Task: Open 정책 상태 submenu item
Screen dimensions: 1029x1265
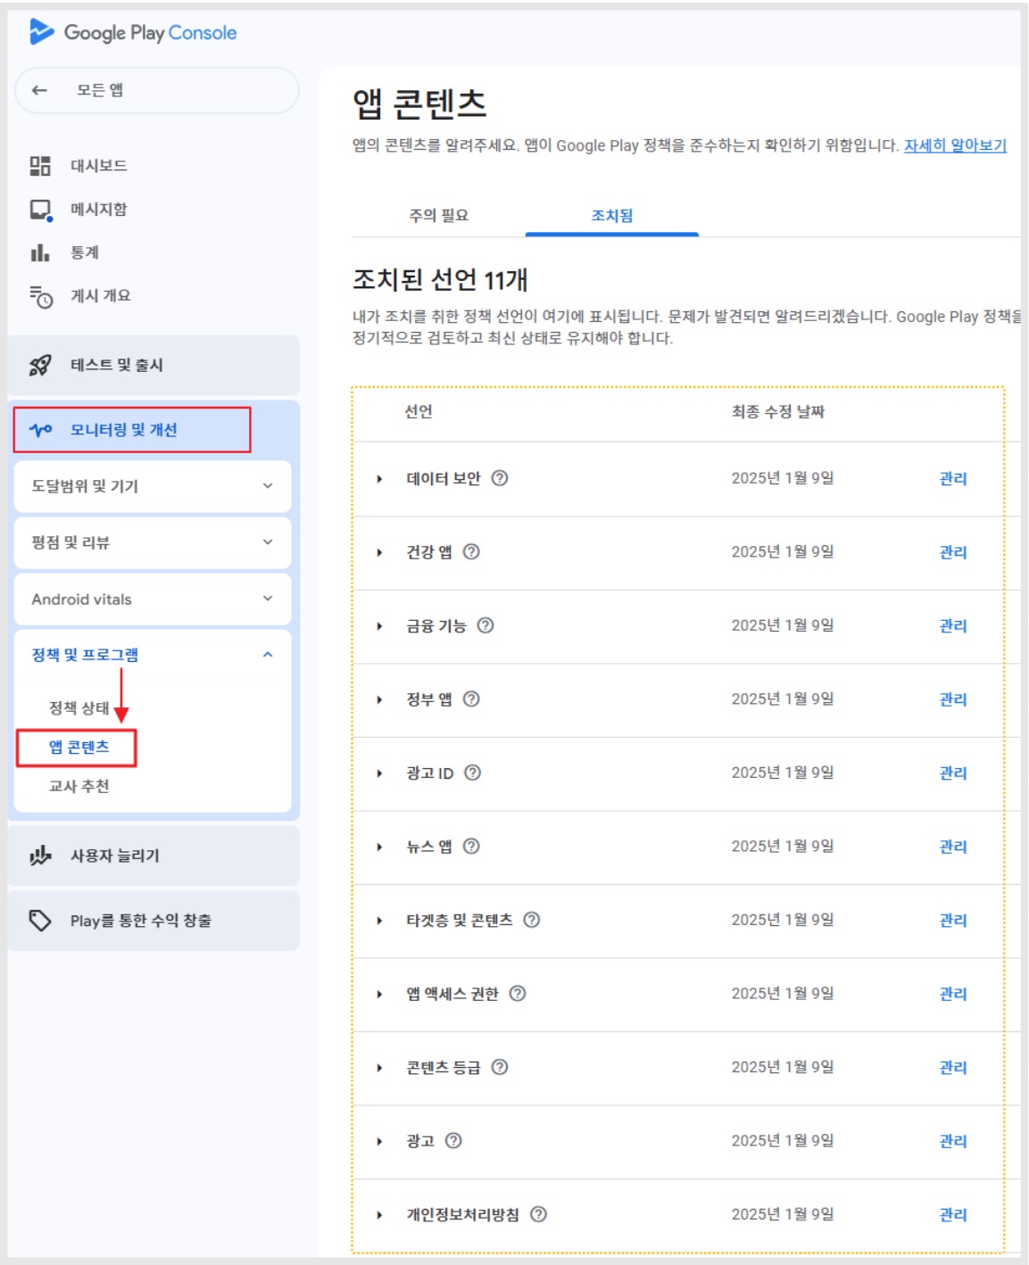Action: pyautogui.click(x=79, y=708)
